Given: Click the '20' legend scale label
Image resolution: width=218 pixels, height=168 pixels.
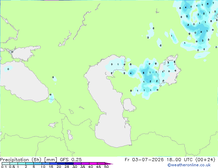Looking at the screenshot, I should (x=59, y=167).
